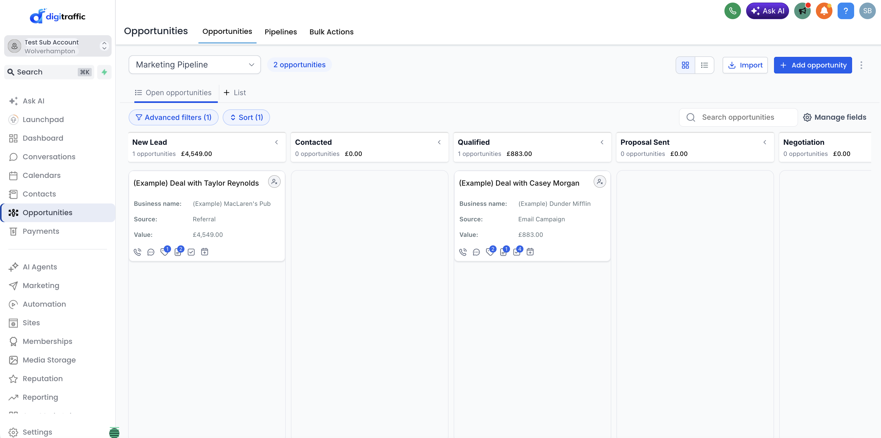Click the Negotiation column header
Screen dimensions: 881x438
[x=825, y=147]
